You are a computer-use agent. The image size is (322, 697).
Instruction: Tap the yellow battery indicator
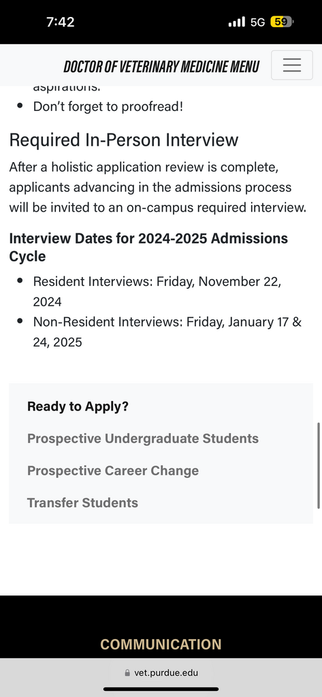click(282, 22)
